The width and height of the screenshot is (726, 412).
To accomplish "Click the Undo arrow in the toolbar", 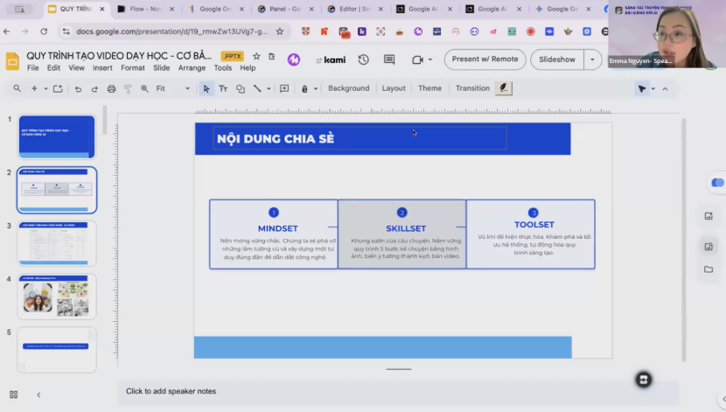I will coord(78,88).
